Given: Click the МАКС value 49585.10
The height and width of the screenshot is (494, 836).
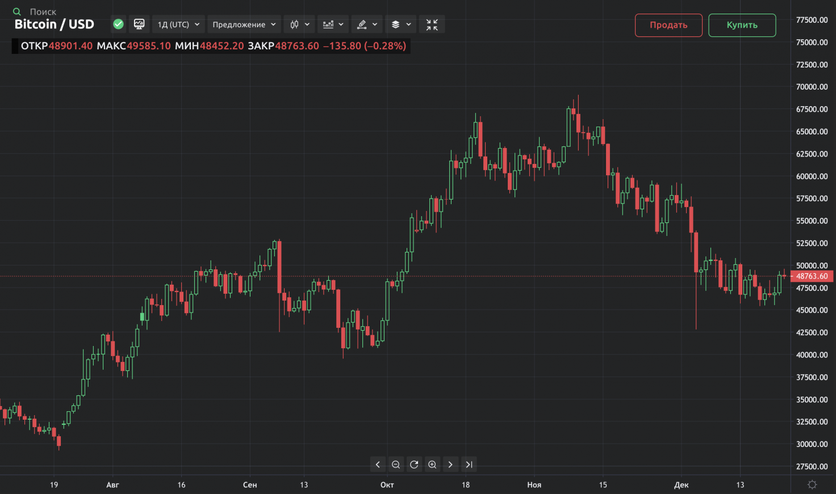Looking at the screenshot, I should [149, 46].
